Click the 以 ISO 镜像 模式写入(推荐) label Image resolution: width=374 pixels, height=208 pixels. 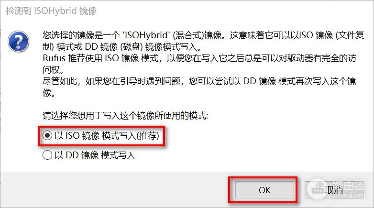pyautogui.click(x=107, y=135)
